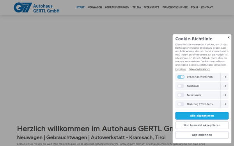Expand the Marketing / Third Party details arrow
Screen dimensions: 234x146
tap(225, 104)
